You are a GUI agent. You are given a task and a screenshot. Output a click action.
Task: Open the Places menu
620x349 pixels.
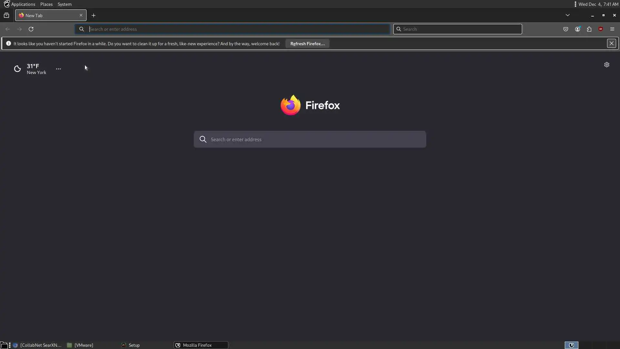point(46,4)
